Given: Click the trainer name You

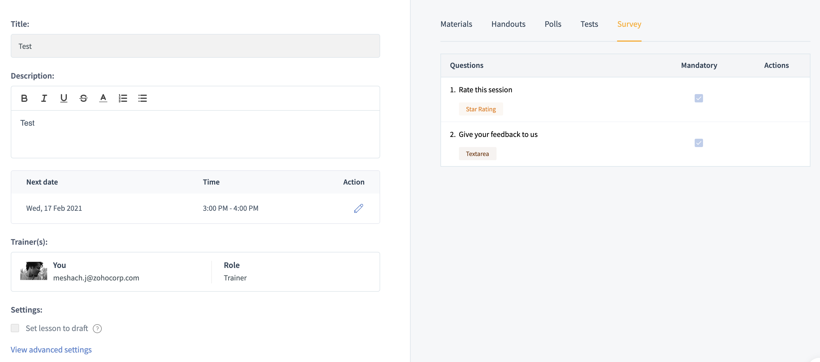Looking at the screenshot, I should click(59, 265).
